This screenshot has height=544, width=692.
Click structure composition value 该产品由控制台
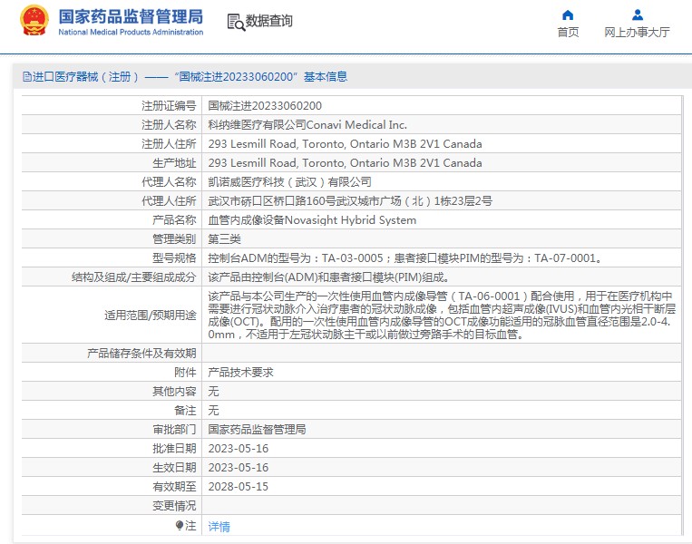tap(329, 277)
